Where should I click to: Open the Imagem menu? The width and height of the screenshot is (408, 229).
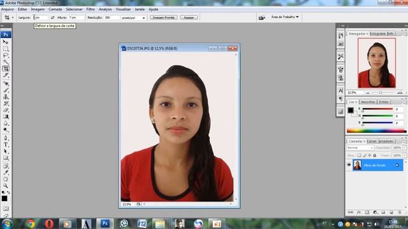coord(38,9)
